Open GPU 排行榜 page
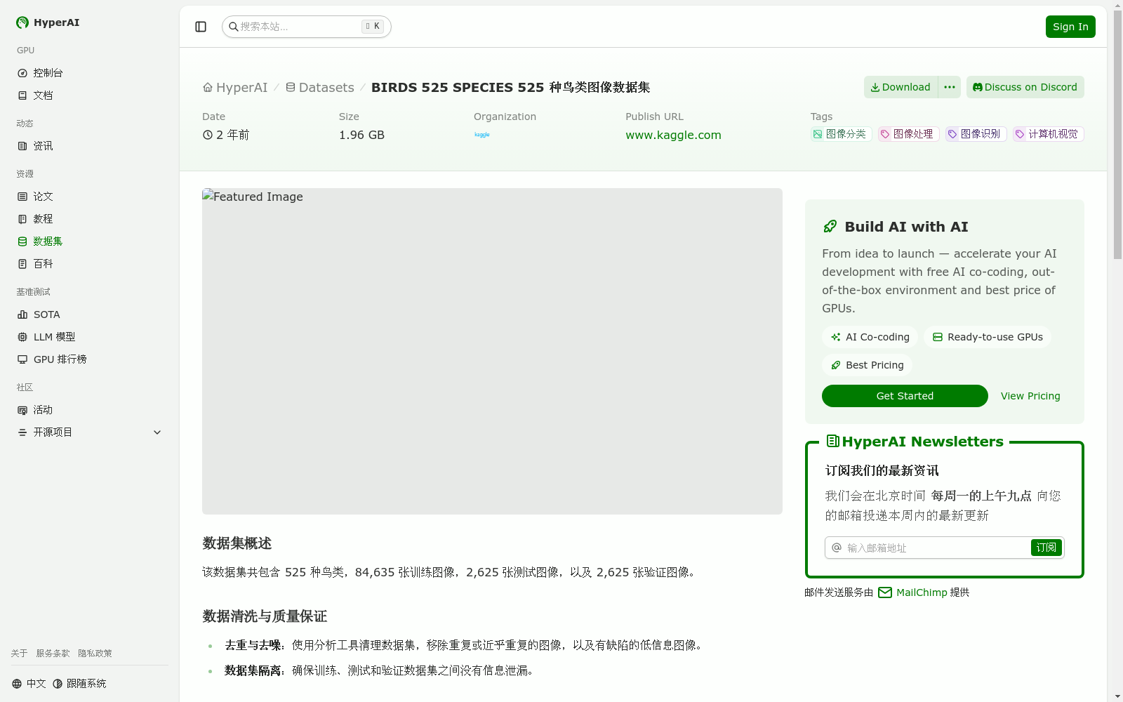Viewport: 1123px width, 702px height. pos(90,359)
